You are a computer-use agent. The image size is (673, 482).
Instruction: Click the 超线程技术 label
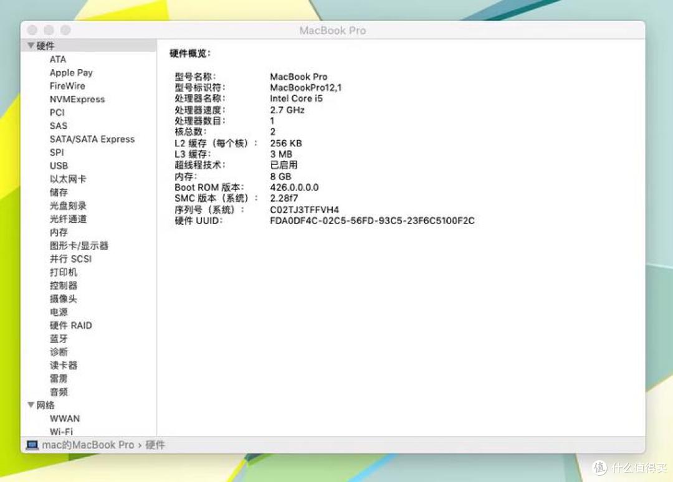[199, 164]
